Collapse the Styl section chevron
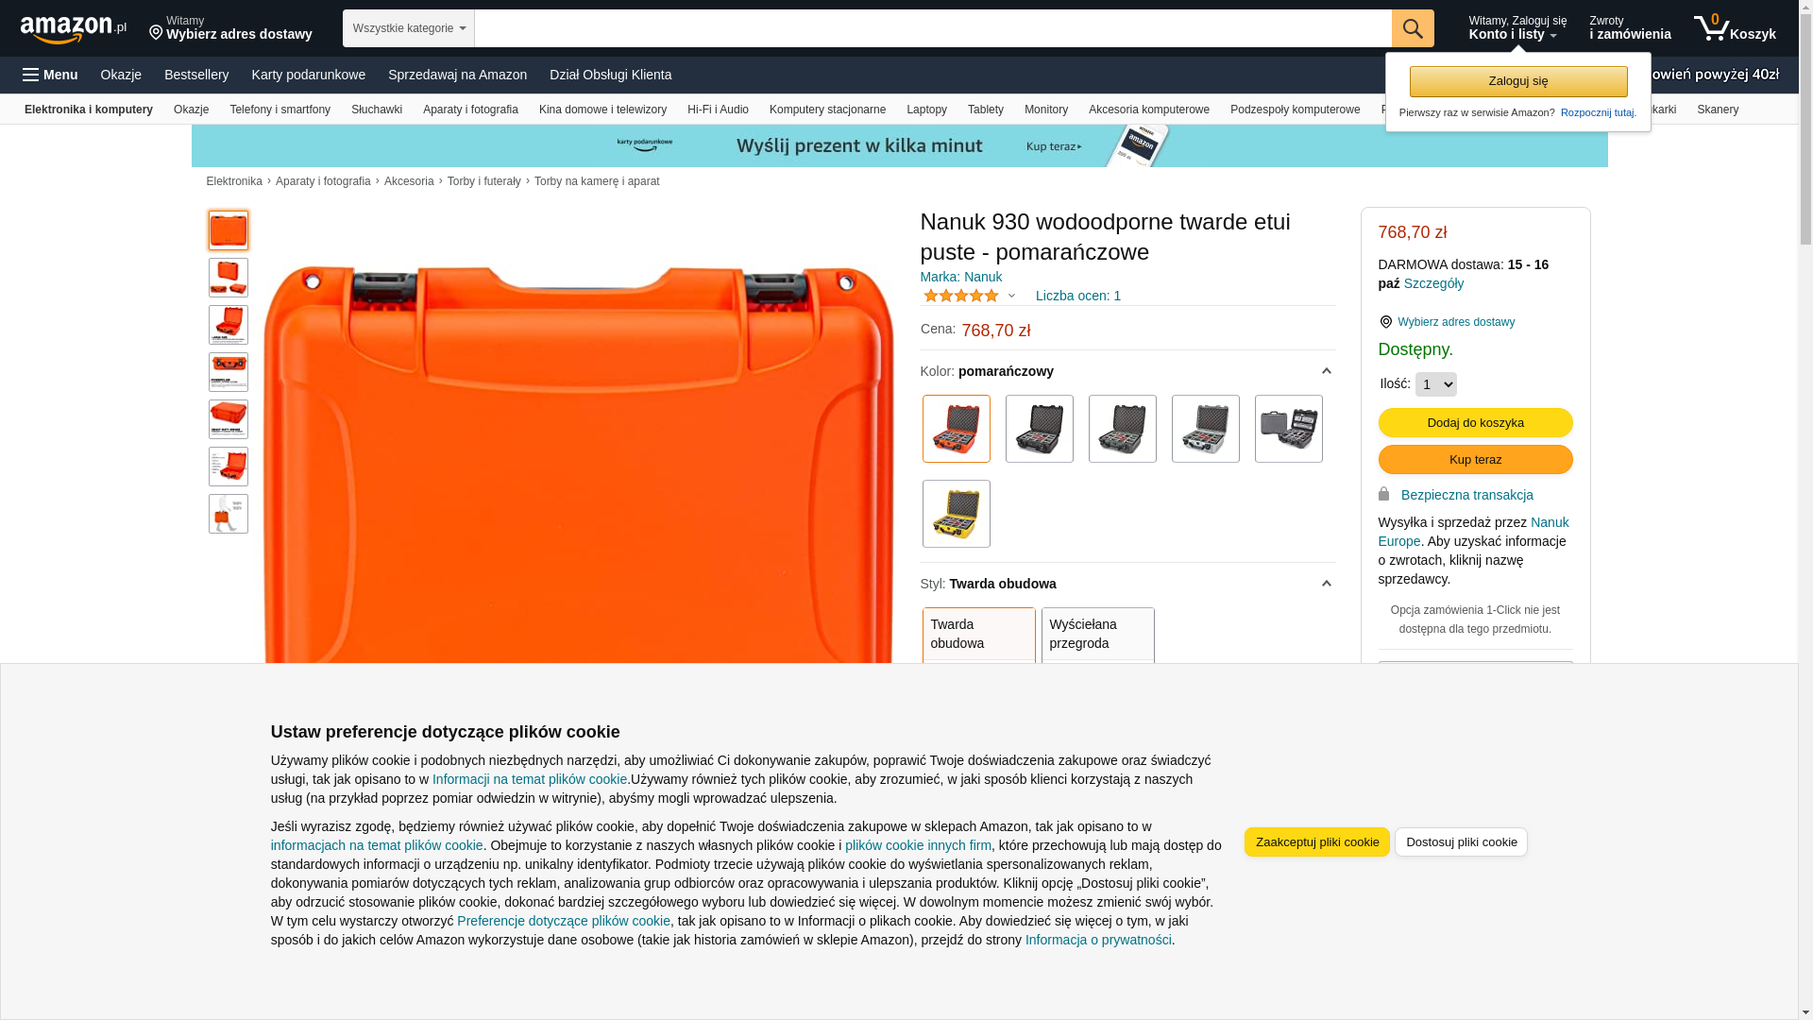Image resolution: width=1813 pixels, height=1020 pixels. 1326,584
